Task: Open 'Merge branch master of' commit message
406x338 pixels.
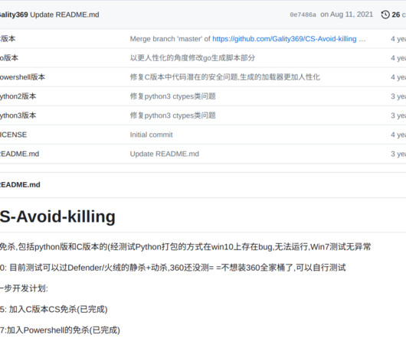Action: [170, 39]
